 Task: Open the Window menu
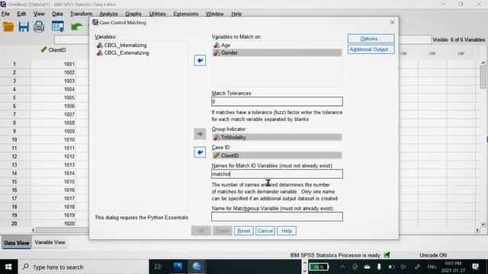(215, 14)
